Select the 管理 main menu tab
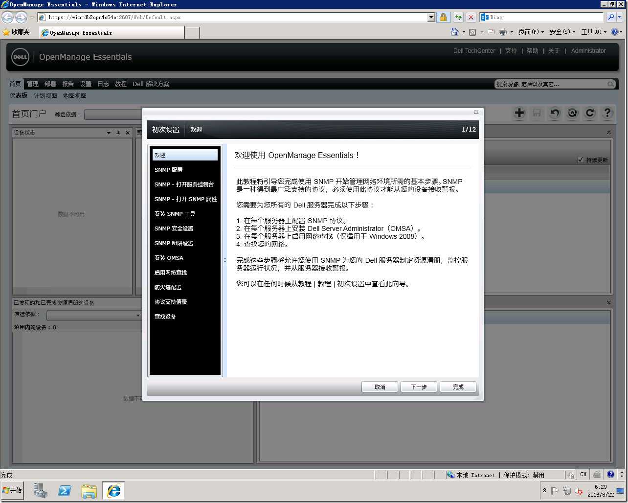Screen dimensions: 628x503 point(33,84)
